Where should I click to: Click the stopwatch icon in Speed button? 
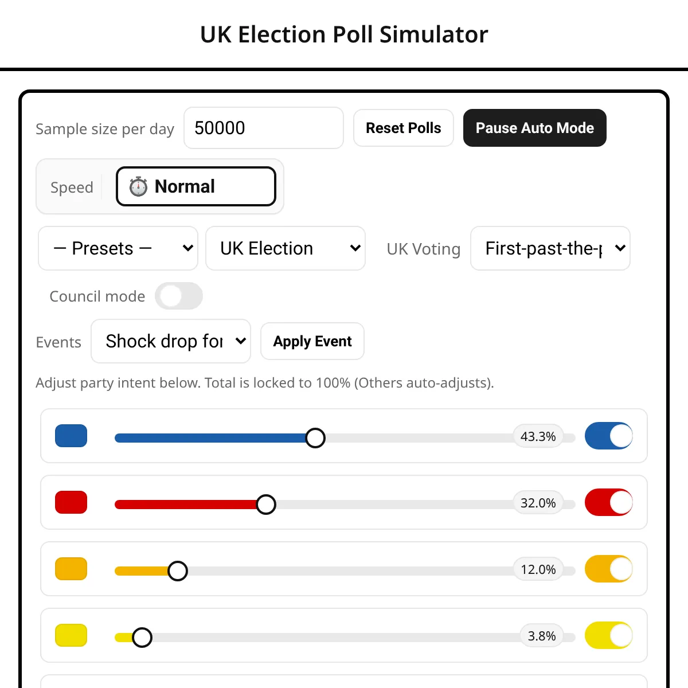(x=138, y=186)
